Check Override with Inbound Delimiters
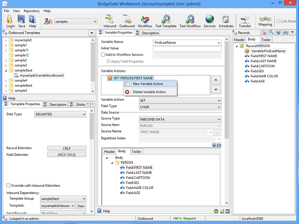The width and height of the screenshot is (299, 224). 8,185
